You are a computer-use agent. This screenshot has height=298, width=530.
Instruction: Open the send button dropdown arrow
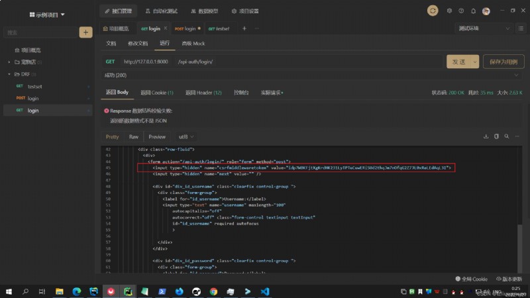coord(474,62)
